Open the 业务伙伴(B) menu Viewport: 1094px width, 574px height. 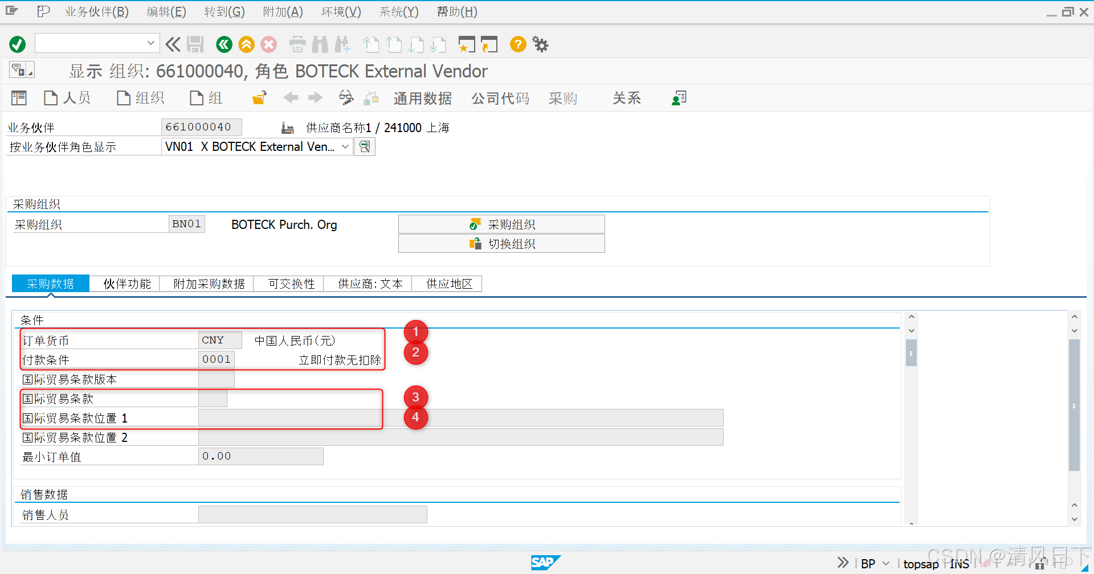[97, 11]
